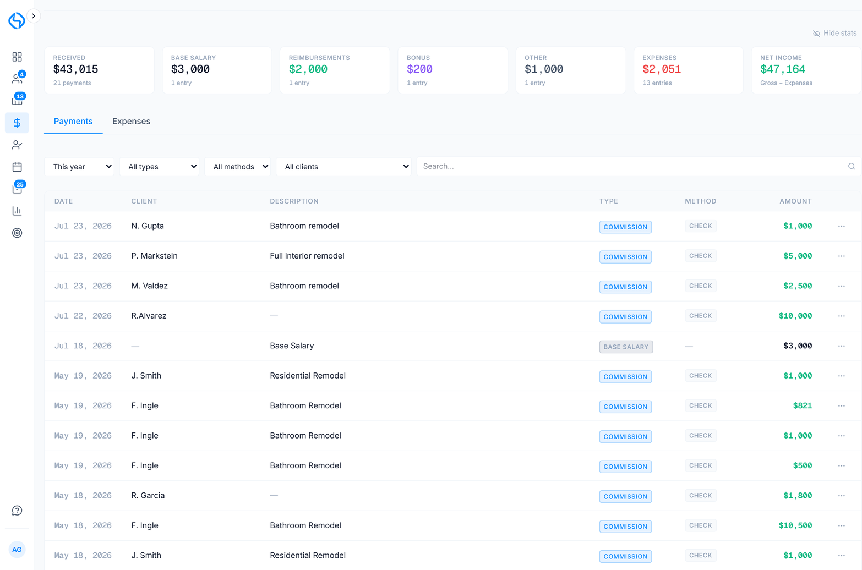Image resolution: width=862 pixels, height=570 pixels.
Task: Open the user-check icon in sidebar
Action: [x=17, y=145]
